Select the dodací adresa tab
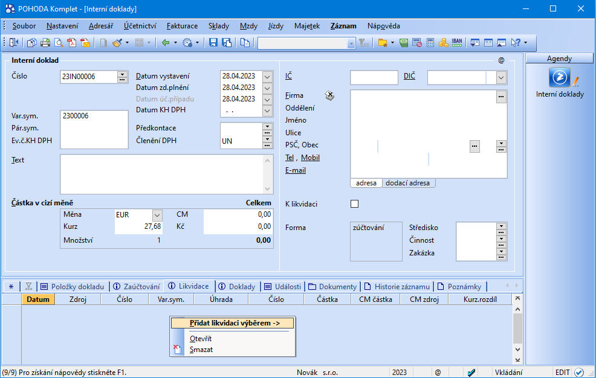The height and width of the screenshot is (378, 596). (x=407, y=183)
